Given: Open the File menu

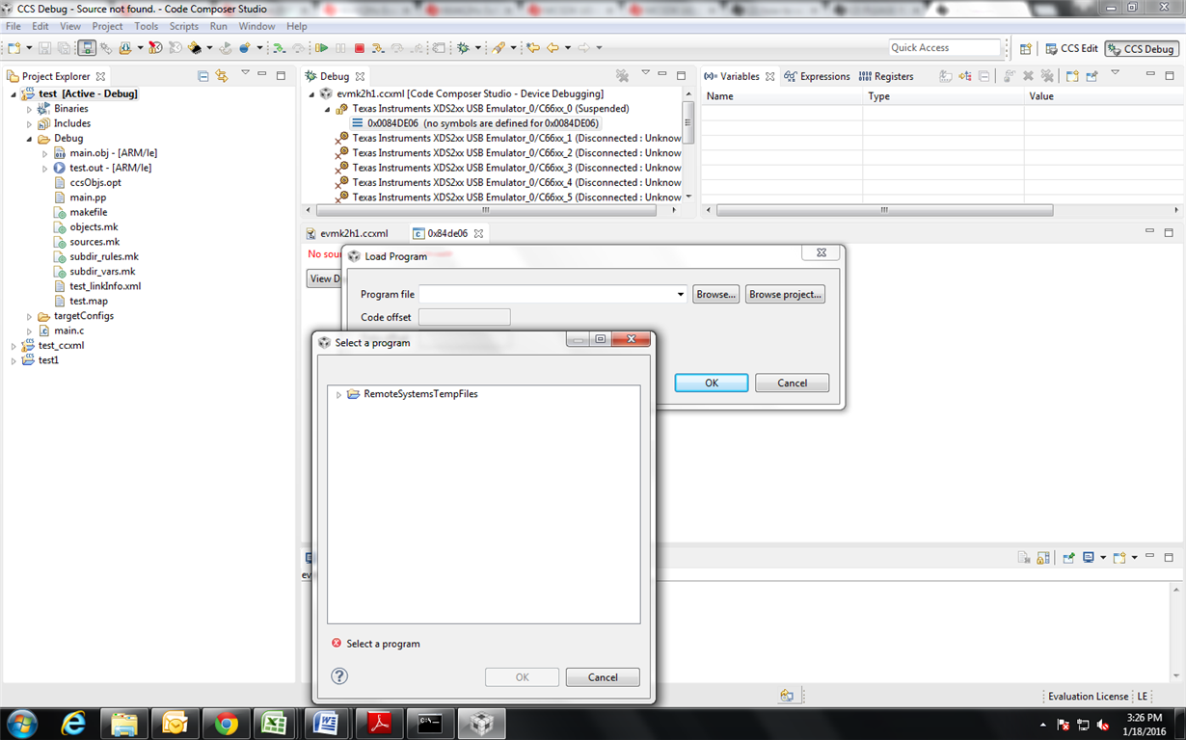Looking at the screenshot, I should click(x=13, y=26).
